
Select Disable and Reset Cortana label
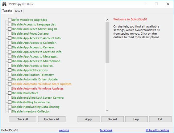click(30, 33)
